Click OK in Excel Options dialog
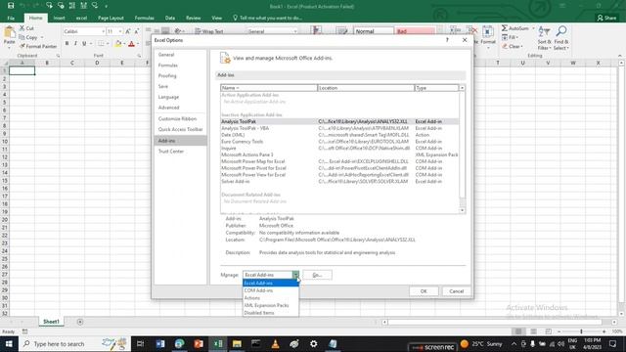The image size is (626, 352). click(x=424, y=291)
